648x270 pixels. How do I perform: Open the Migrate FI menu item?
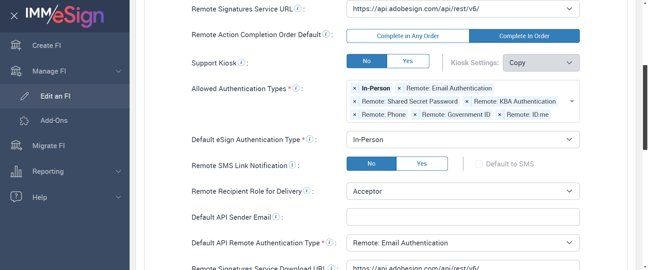[x=49, y=146]
